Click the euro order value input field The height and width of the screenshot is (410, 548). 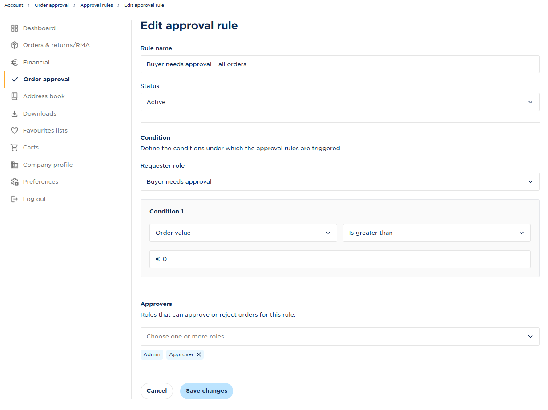point(340,259)
